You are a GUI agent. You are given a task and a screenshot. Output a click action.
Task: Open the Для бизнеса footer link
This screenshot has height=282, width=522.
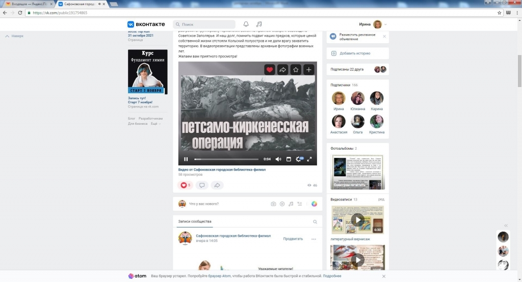(138, 124)
